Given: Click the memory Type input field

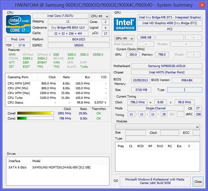Looking at the screenshot, I should coord(185,90).
